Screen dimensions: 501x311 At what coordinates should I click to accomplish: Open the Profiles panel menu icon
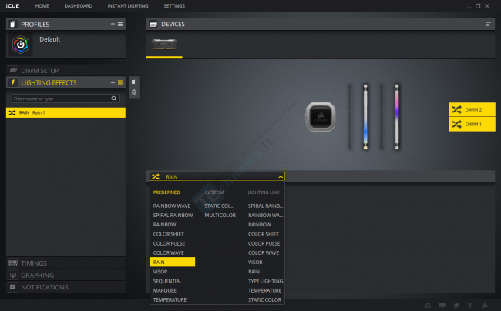[x=119, y=25]
